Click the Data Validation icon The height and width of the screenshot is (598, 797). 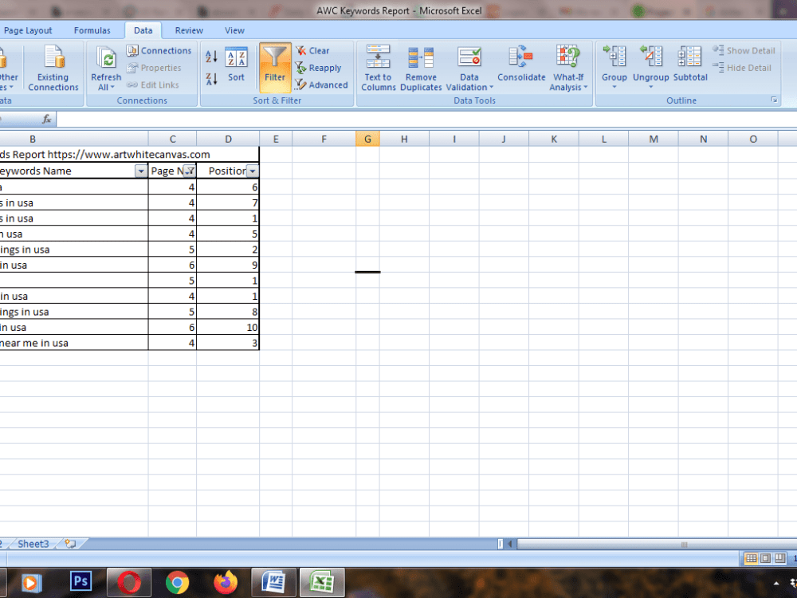click(469, 57)
